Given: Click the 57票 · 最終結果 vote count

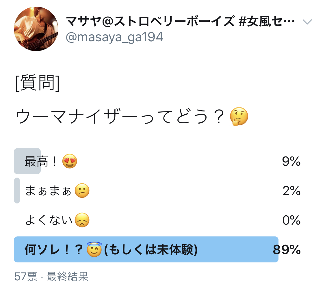Looking at the screenshot, I should coord(51,277).
